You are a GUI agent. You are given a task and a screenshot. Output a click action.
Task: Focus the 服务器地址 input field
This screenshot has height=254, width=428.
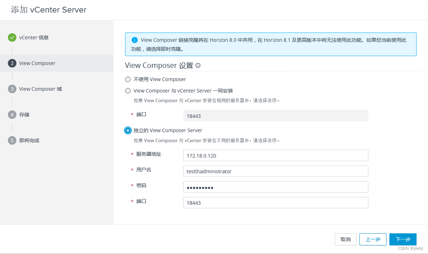click(x=276, y=155)
